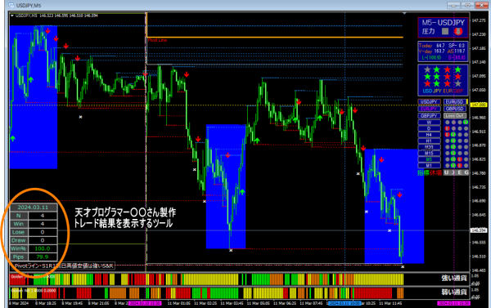Open the USDJPY,M5 chart symbol dropdown arrow
491x308 pixels.
[12, 16]
